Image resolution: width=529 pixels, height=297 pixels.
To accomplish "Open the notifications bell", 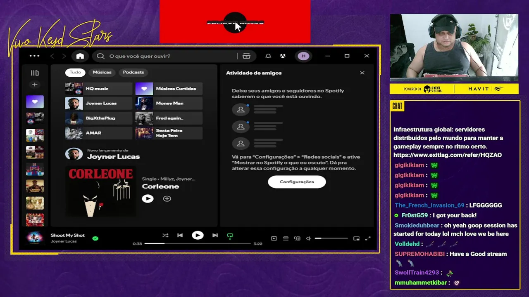I will pos(268,56).
